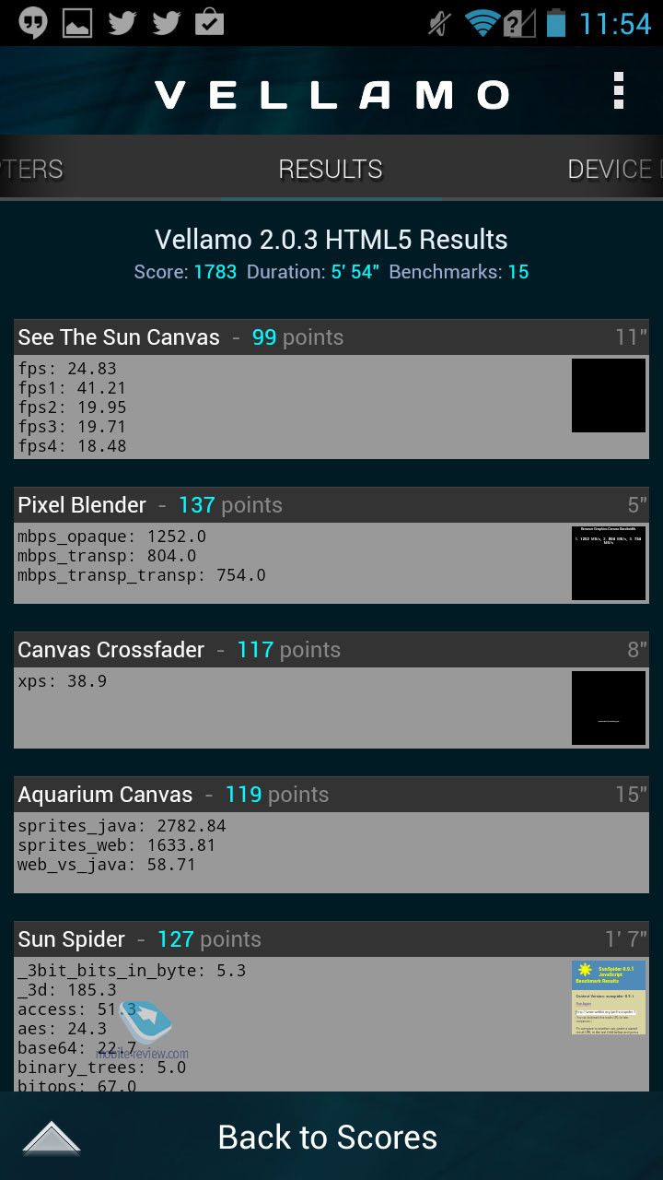Open the Canvas Crossfader screenshot thumbnail
The width and height of the screenshot is (663, 1180).
click(x=609, y=708)
